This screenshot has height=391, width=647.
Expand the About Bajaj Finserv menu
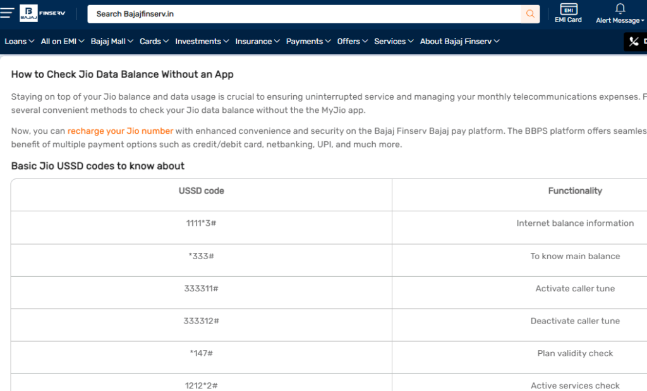click(x=460, y=41)
